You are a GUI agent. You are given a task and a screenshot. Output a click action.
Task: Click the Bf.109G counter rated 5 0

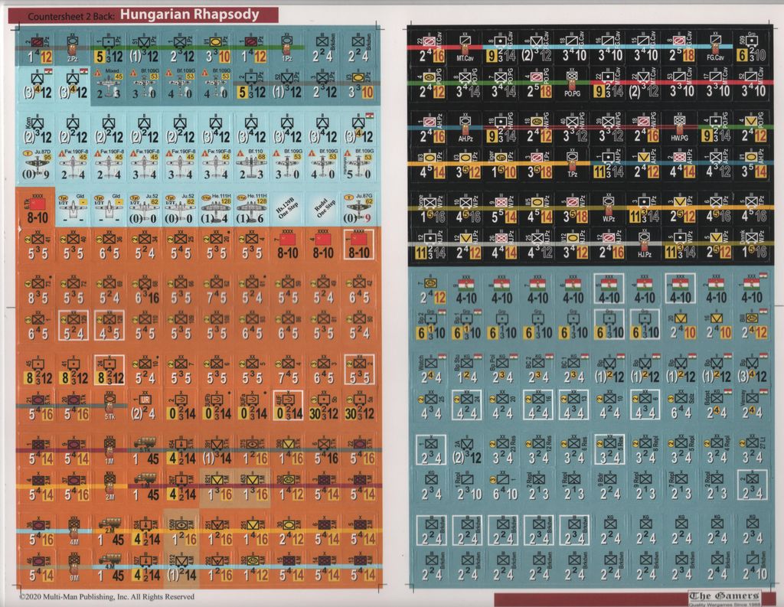(x=358, y=165)
